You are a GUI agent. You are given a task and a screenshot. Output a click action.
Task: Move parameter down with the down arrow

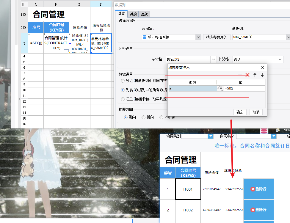[262, 75]
